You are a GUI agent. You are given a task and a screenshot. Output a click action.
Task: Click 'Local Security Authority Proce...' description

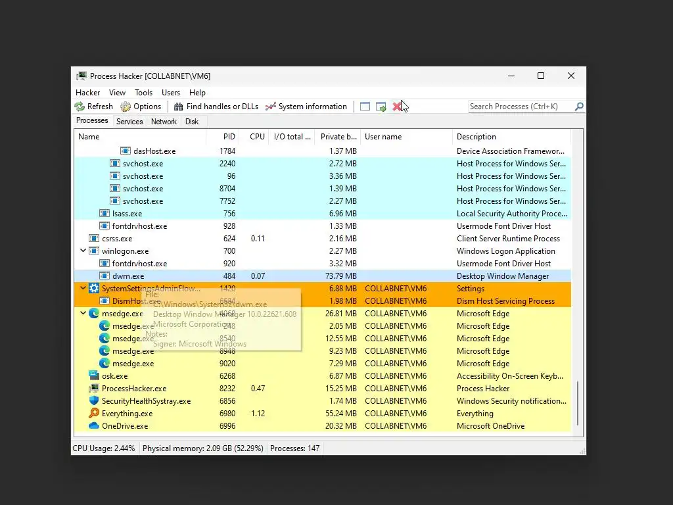coord(511,214)
